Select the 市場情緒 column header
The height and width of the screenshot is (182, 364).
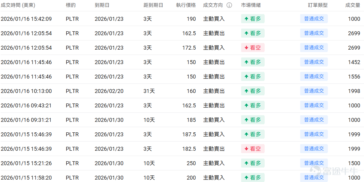(x=251, y=5)
